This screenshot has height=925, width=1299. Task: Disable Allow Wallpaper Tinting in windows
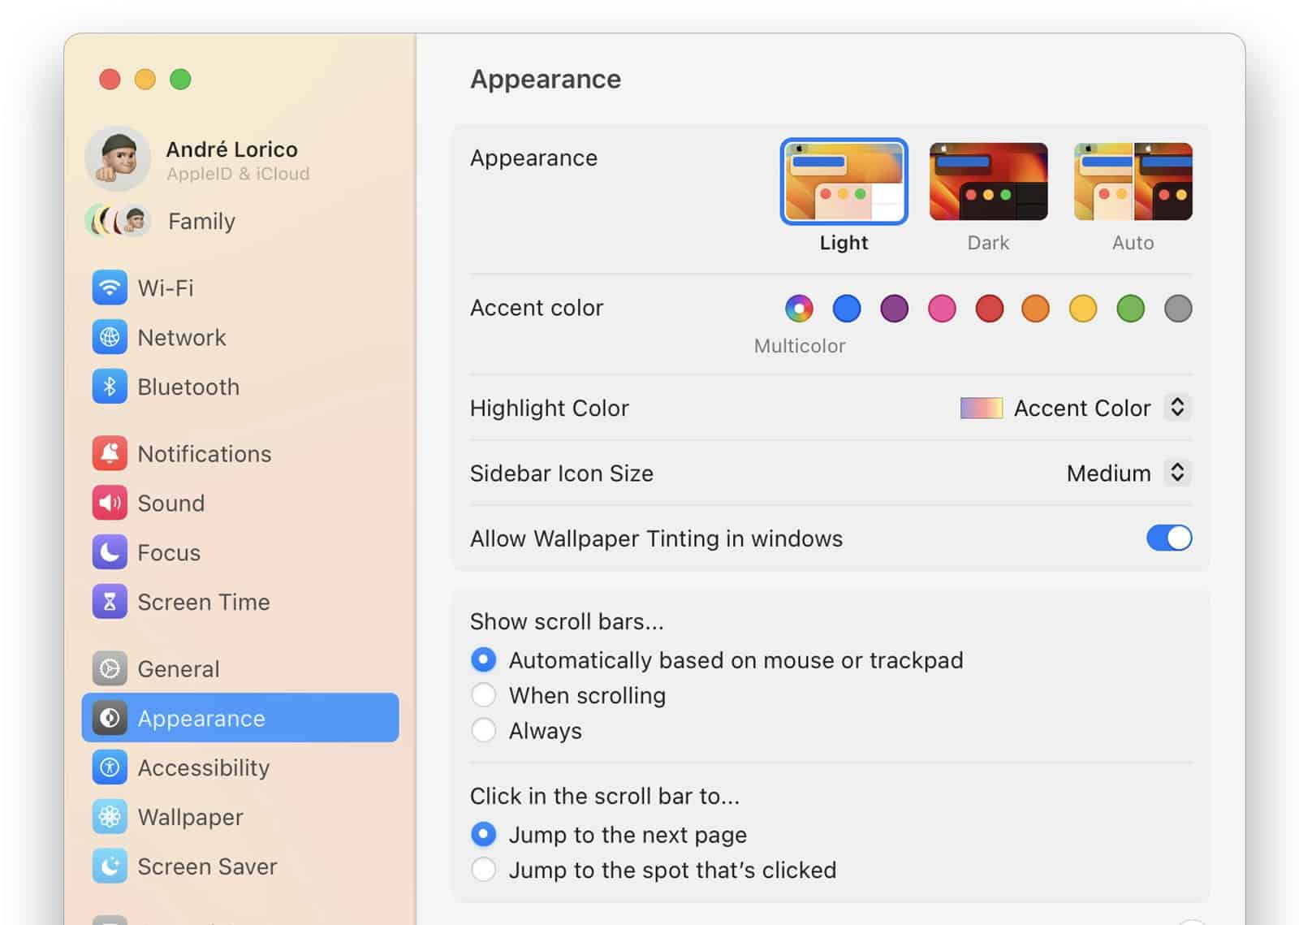pos(1168,538)
